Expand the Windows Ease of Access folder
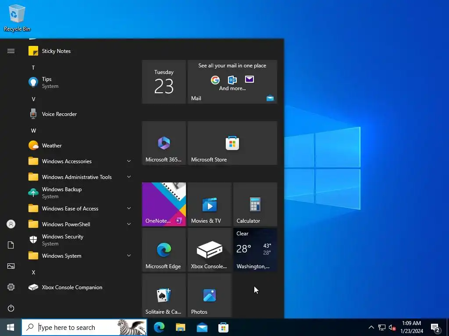Image resolution: width=449 pixels, height=336 pixels. (80, 208)
